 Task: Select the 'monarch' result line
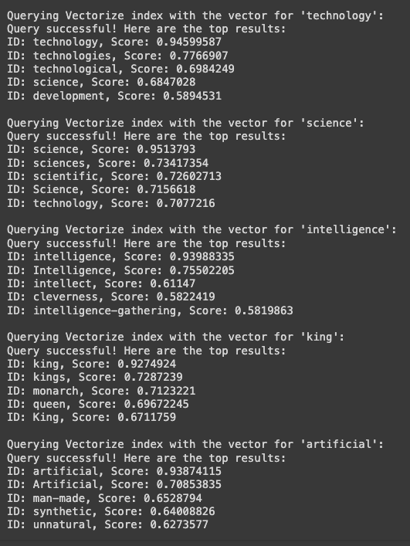pyautogui.click(x=101, y=391)
